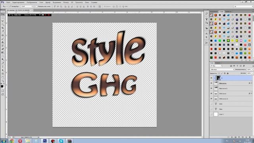This screenshot has height=143, width=254.
Task: Select the Brush tool
Action: point(3,39)
